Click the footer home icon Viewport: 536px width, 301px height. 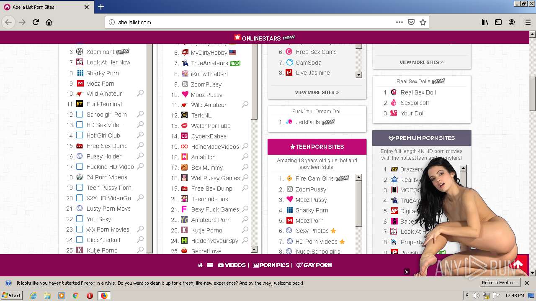coord(200,265)
